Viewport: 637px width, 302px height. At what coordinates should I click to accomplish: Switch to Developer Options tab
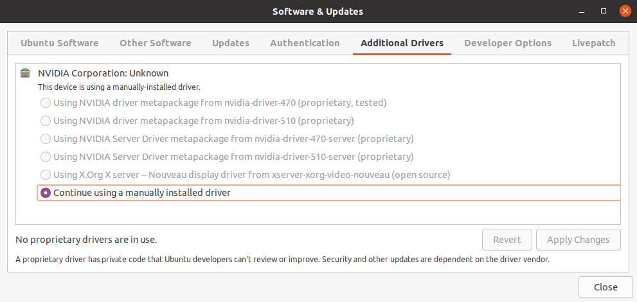[508, 43]
